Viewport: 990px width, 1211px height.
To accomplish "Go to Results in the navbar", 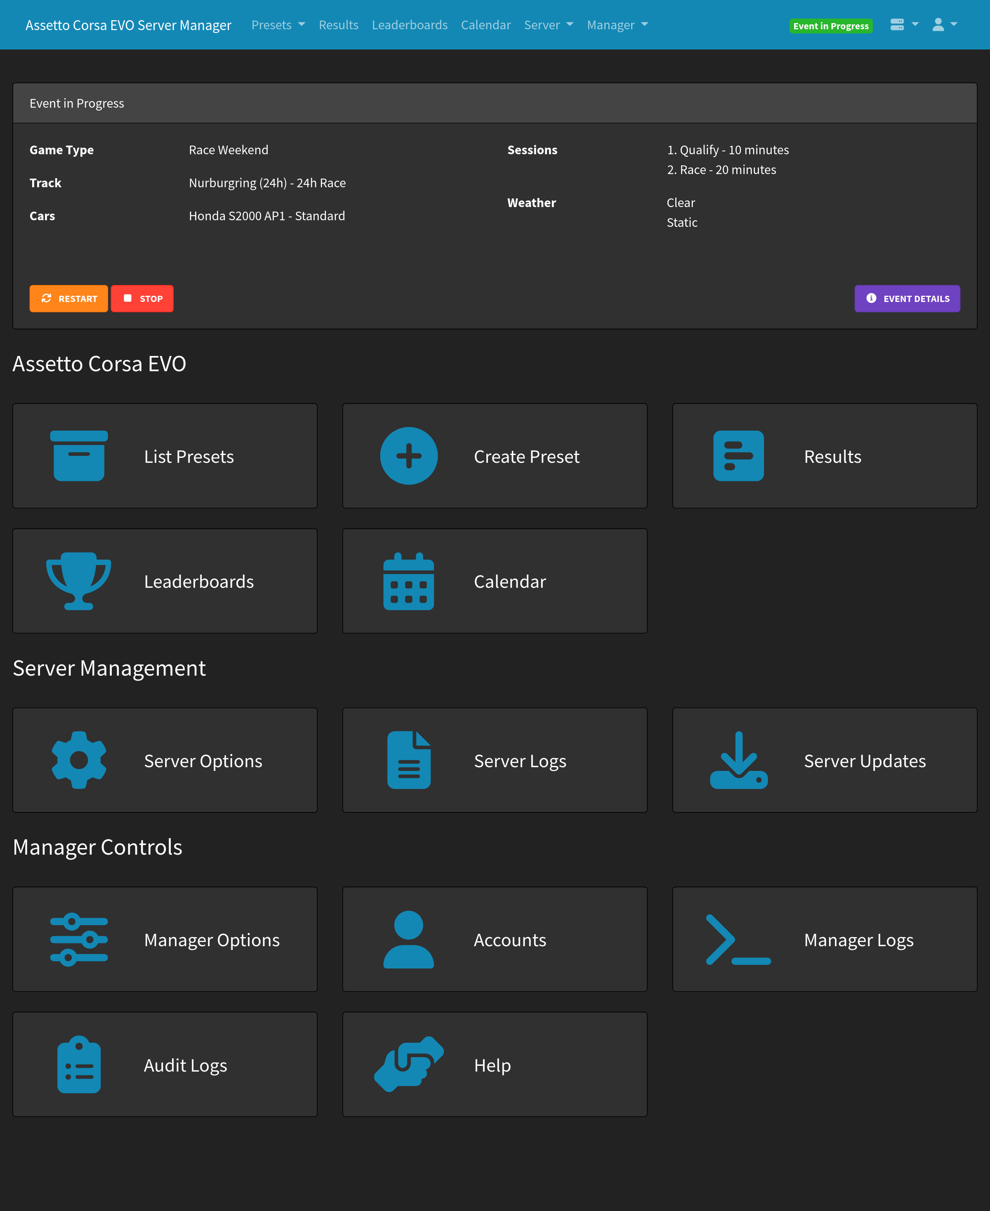I will tap(338, 25).
